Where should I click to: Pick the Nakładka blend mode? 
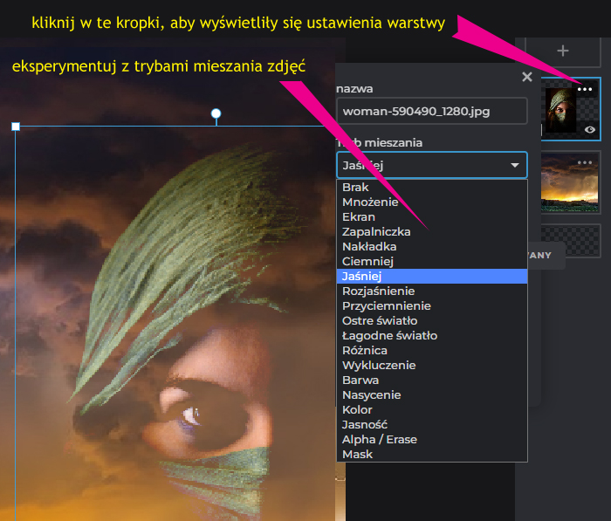pyautogui.click(x=369, y=247)
